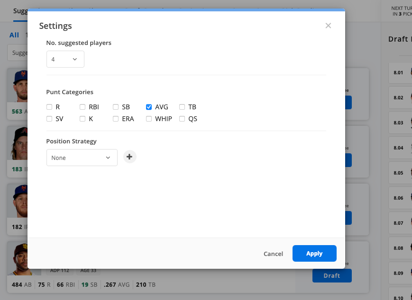412x300 pixels.
Task: Click draft pick 8.04 in the sidebar
Action: pyautogui.click(x=400, y=148)
